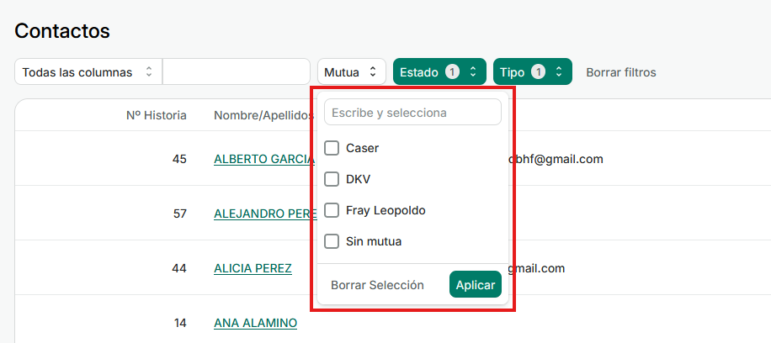Click the Tipo filter count badge
The image size is (771, 343).
538,72
